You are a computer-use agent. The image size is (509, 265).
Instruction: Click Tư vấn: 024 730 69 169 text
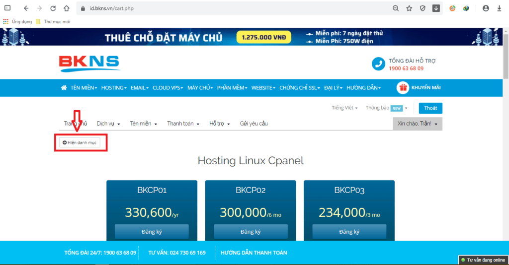click(177, 253)
